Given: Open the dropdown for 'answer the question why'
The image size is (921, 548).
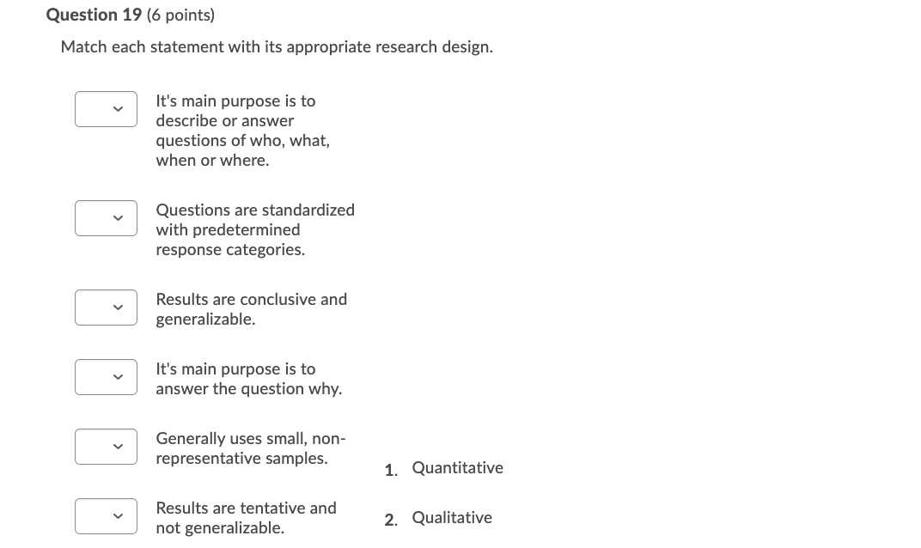Looking at the screenshot, I should coord(106,377).
